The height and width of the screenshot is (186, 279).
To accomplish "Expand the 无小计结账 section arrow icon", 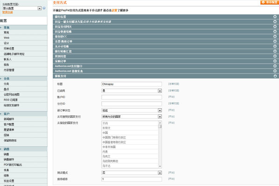I will (x=275, y=46).
